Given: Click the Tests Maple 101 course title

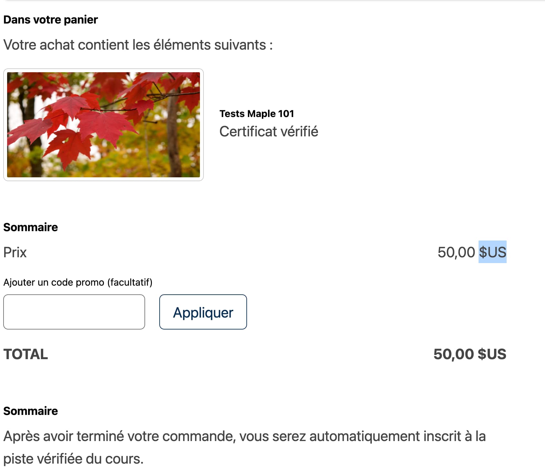Looking at the screenshot, I should tap(257, 113).
